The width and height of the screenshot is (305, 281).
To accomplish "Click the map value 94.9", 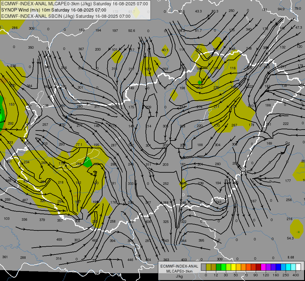I will click(x=281, y=9).
